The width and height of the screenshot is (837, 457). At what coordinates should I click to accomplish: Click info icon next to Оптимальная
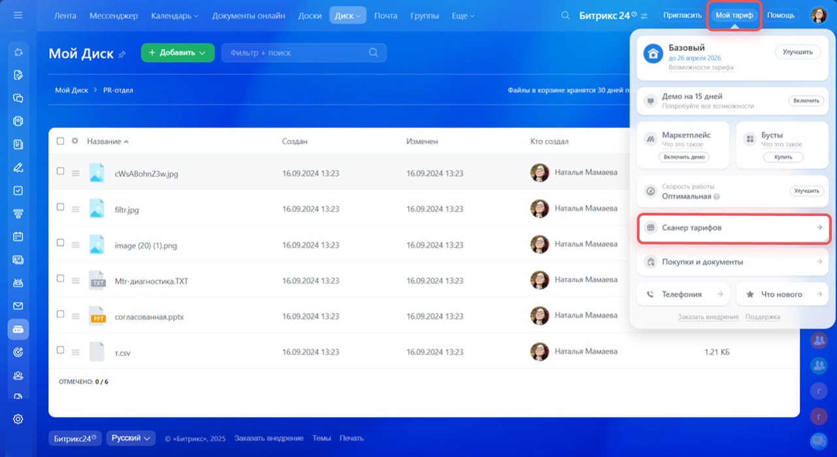click(x=717, y=197)
